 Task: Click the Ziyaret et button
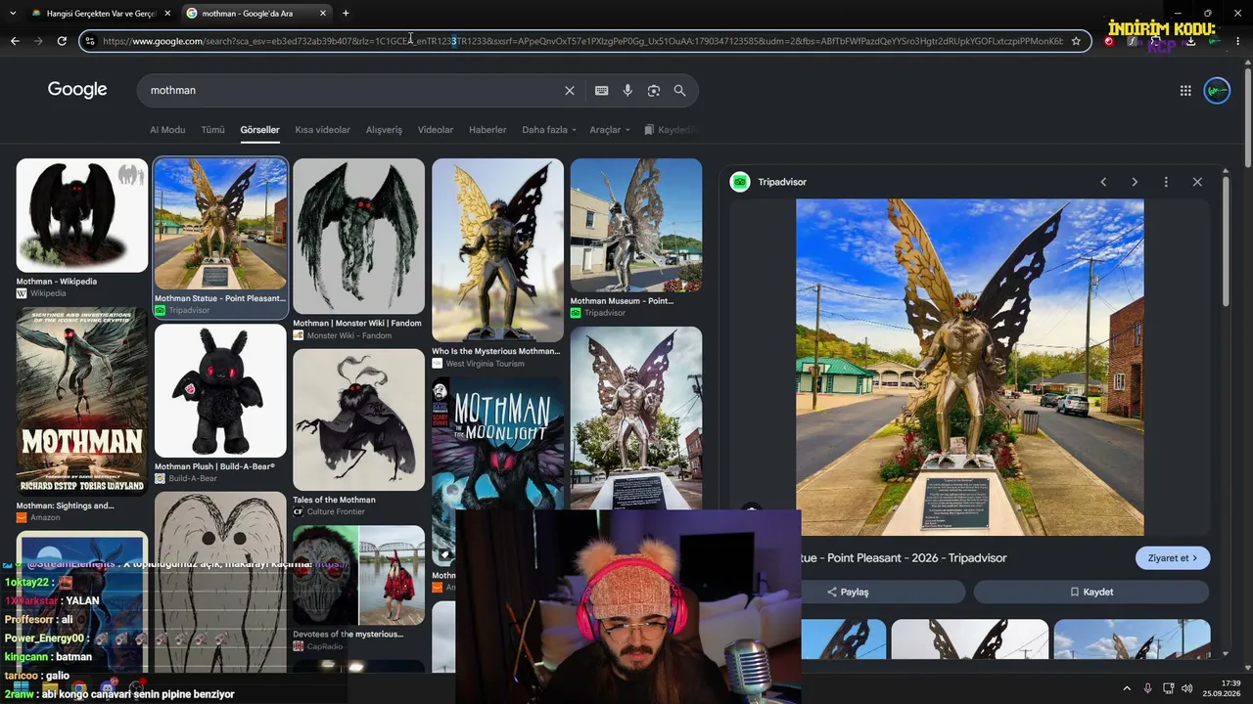click(1173, 558)
